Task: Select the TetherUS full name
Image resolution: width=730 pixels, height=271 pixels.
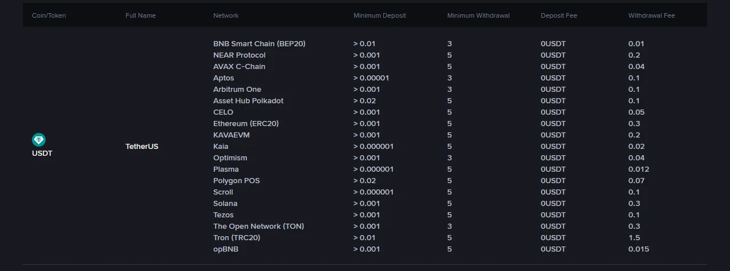Action: coord(142,147)
